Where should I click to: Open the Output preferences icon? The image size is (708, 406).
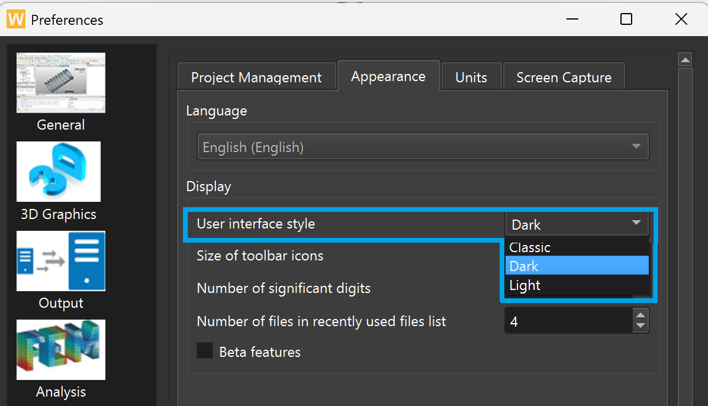pyautogui.click(x=61, y=261)
